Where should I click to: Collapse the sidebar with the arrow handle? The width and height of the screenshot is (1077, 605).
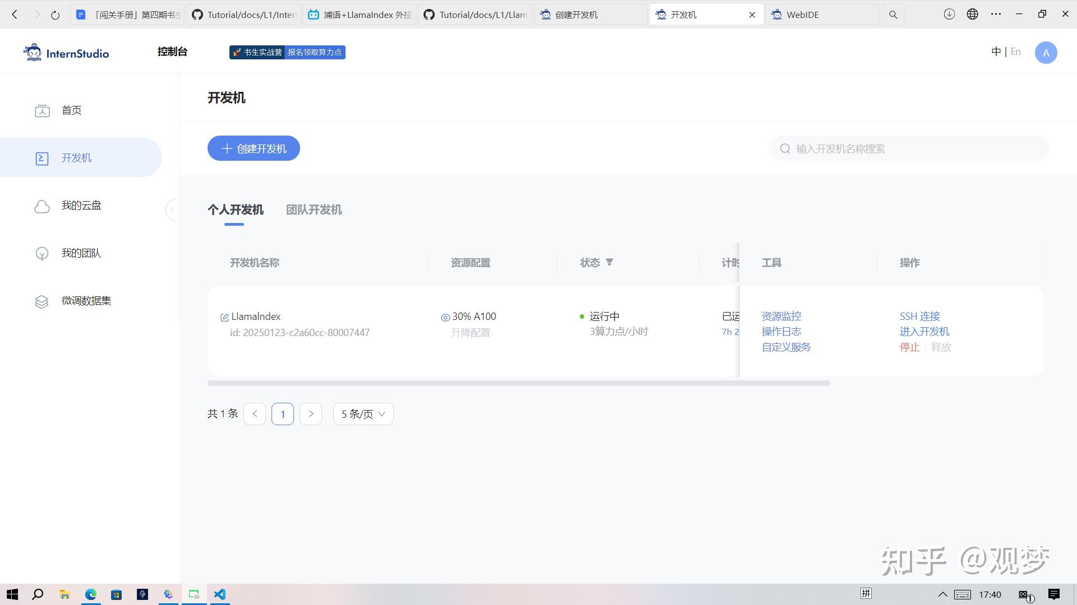pyautogui.click(x=172, y=210)
